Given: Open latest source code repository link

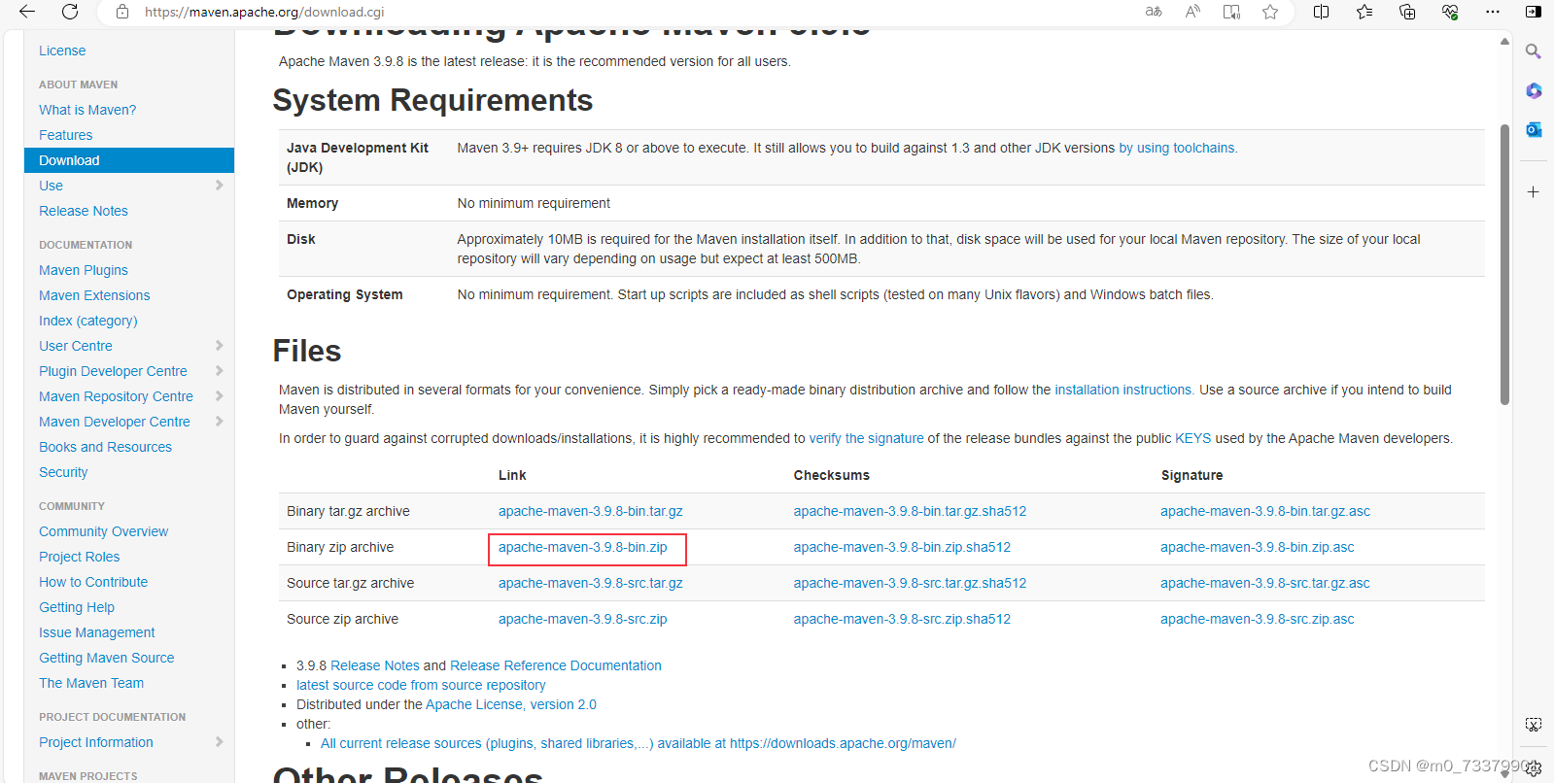Looking at the screenshot, I should 421,685.
